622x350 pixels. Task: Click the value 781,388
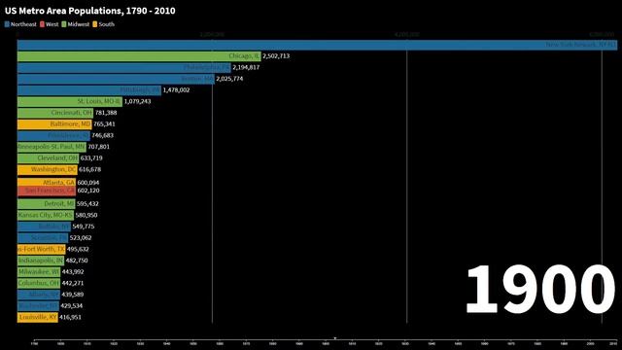(106, 113)
